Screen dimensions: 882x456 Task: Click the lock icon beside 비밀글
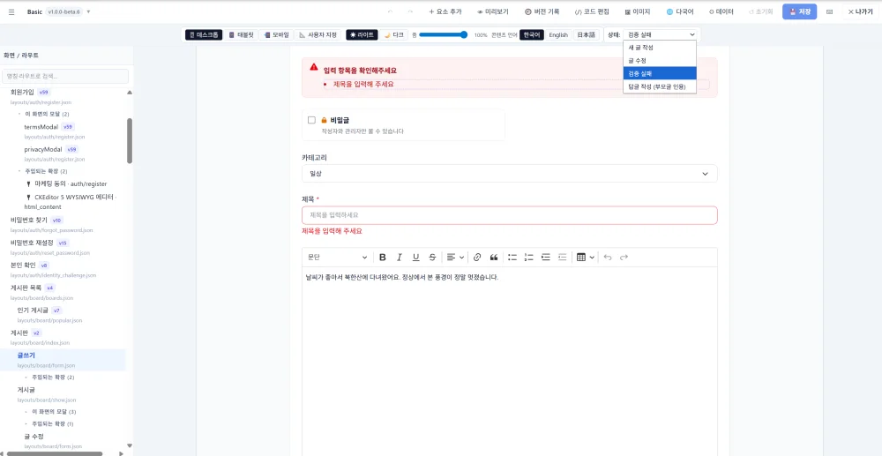(324, 120)
